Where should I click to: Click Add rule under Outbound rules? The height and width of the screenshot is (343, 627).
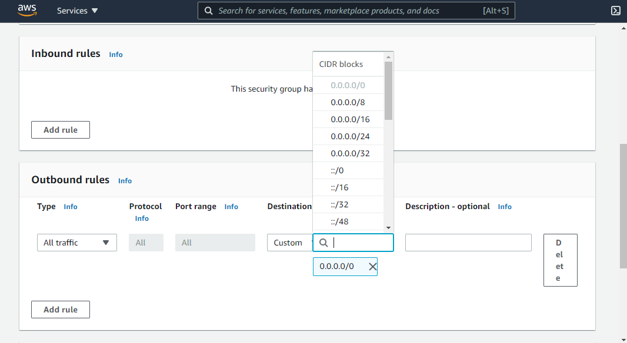pyautogui.click(x=60, y=309)
